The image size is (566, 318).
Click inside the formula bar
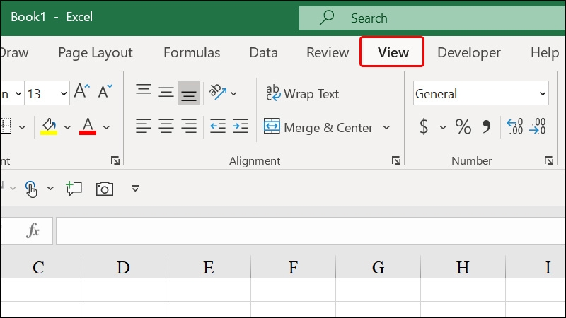tap(311, 231)
